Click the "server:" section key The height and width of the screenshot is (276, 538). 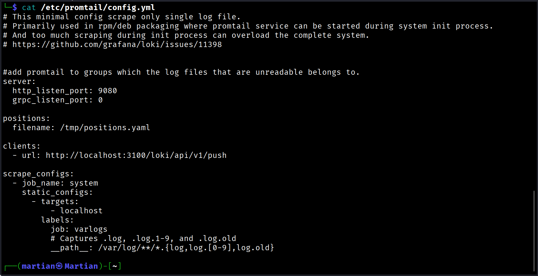[19, 81]
